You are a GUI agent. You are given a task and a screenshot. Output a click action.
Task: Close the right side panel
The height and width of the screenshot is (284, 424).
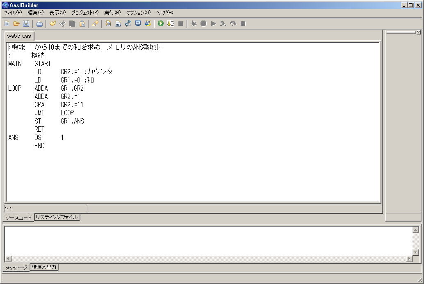point(418,32)
